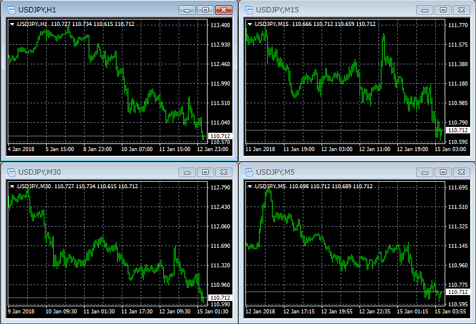Click the 113.400 price level on H1 scale
Image resolution: width=476 pixels, height=324 pixels.
pos(221,25)
